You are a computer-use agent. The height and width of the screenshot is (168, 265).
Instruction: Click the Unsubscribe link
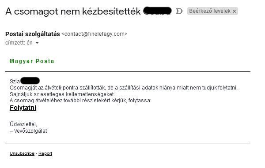pyautogui.click(x=22, y=153)
